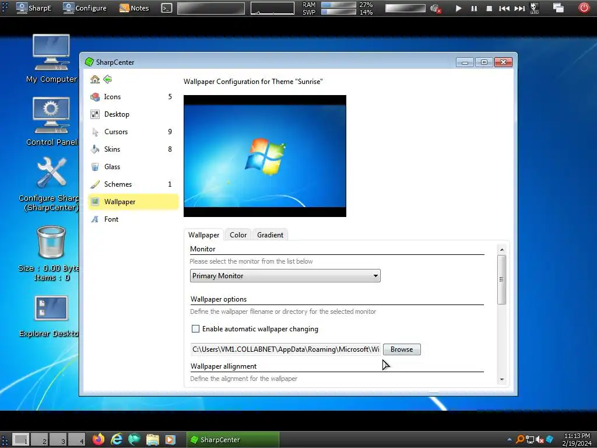
Task: Open the Skins settings section
Action: [x=132, y=149]
